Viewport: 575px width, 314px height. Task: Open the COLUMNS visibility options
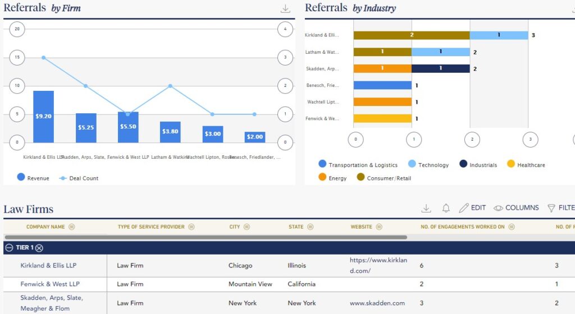click(517, 208)
